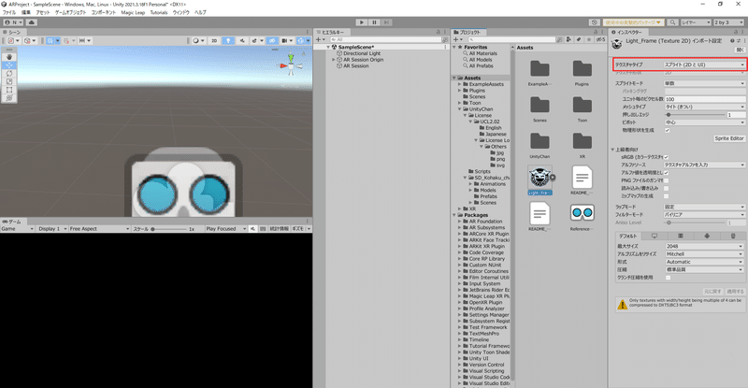748x388 pixels.
Task: Toggle the Gizmos icon in Scene toolbar
Action: tap(302, 40)
